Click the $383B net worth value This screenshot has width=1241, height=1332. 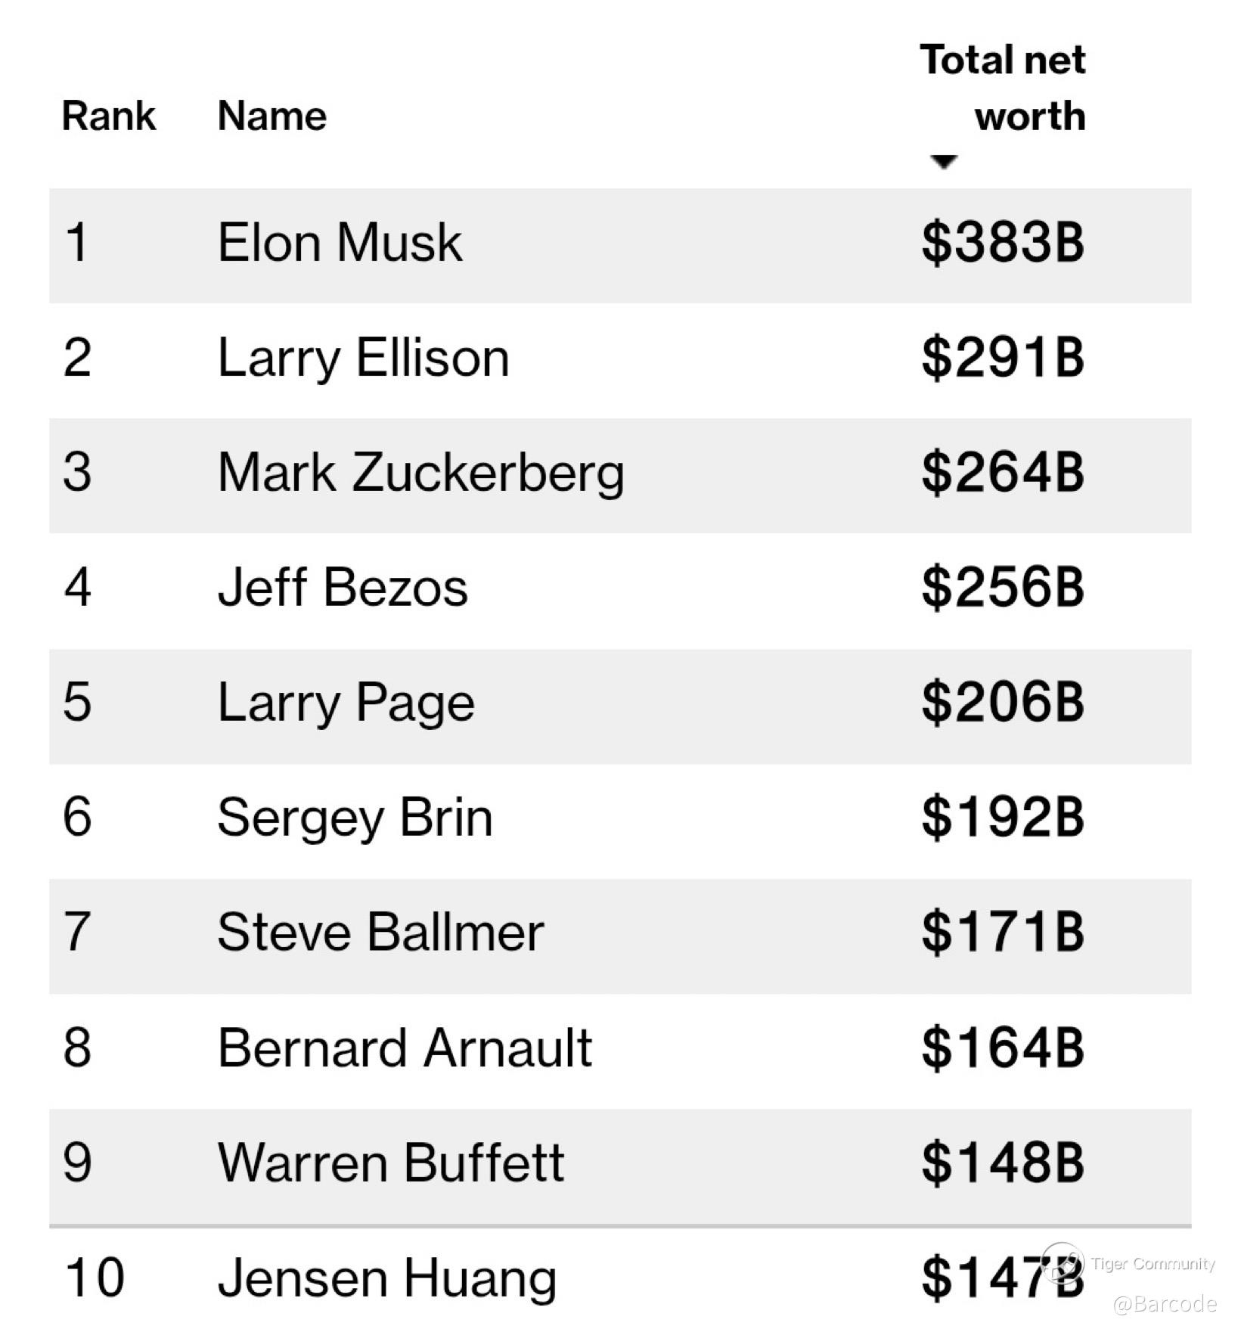[x=1003, y=243]
